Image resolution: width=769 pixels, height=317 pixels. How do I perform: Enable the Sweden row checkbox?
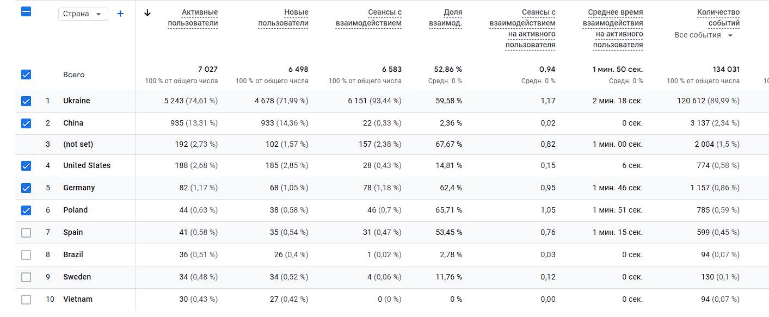click(x=26, y=277)
